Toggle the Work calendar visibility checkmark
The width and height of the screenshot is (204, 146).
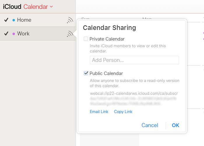point(6,34)
